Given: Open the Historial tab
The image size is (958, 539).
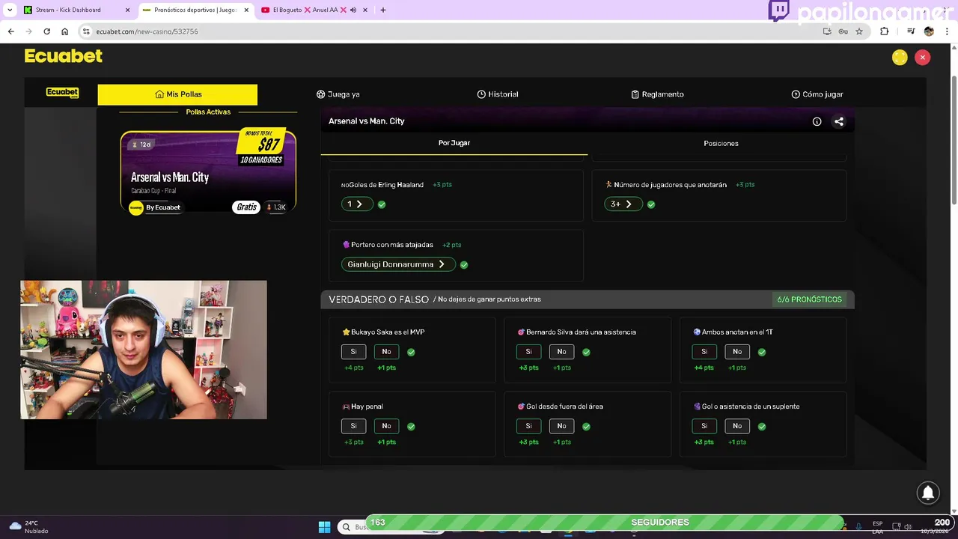Looking at the screenshot, I should (498, 94).
